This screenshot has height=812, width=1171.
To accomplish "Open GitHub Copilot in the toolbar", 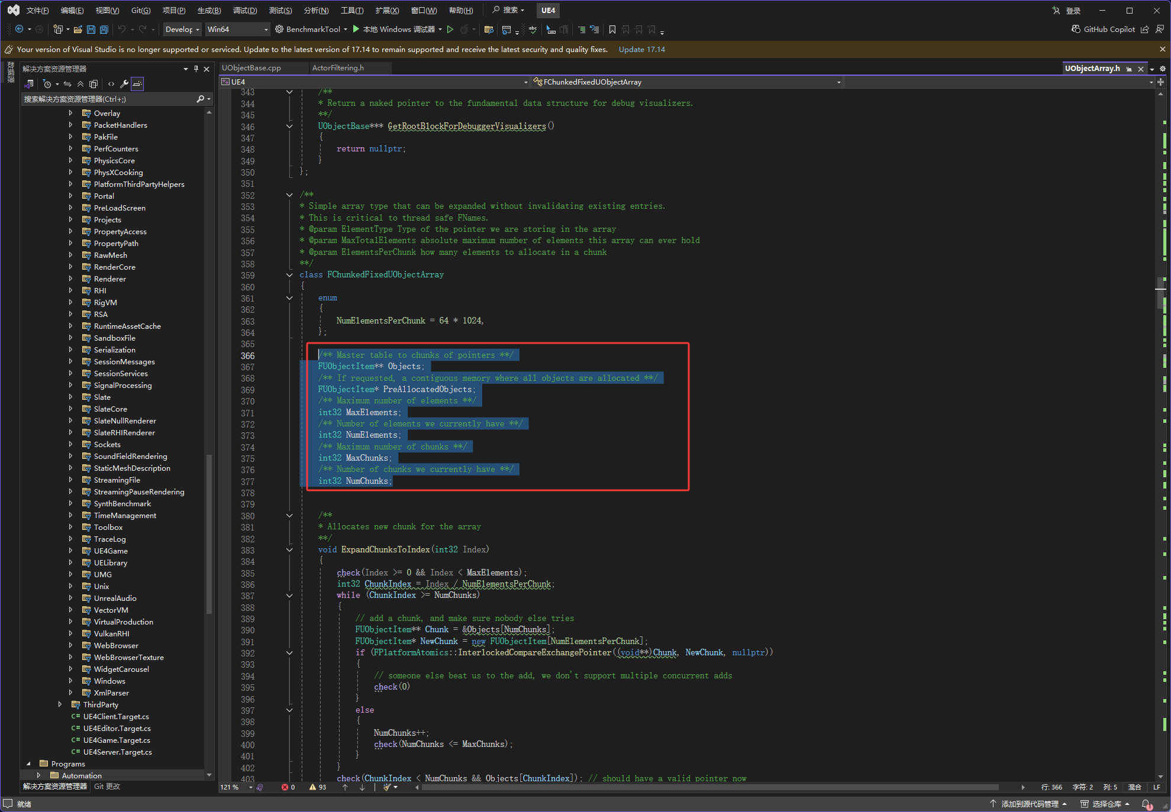I will (x=1103, y=29).
